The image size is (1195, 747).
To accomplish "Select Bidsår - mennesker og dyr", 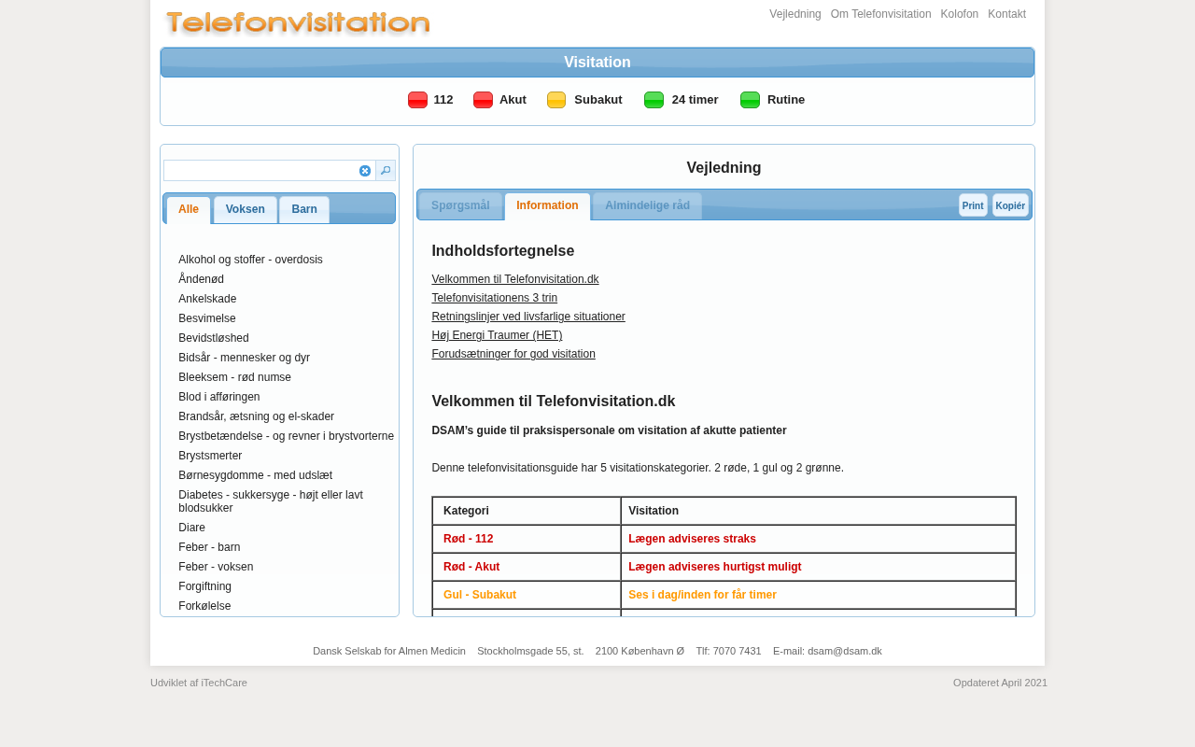I will pos(244,358).
